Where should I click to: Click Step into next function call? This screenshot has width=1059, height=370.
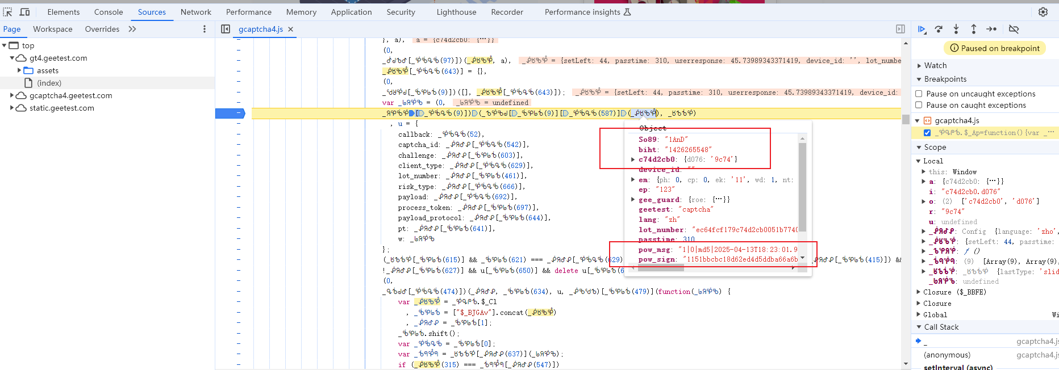coord(956,29)
